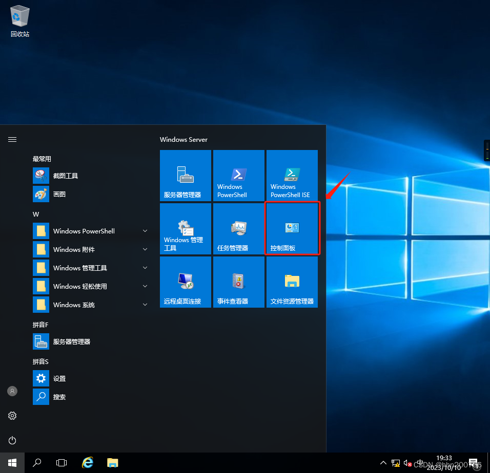Launch the 任务管理器 tile
Screen dimensions: 490x473
pos(239,229)
